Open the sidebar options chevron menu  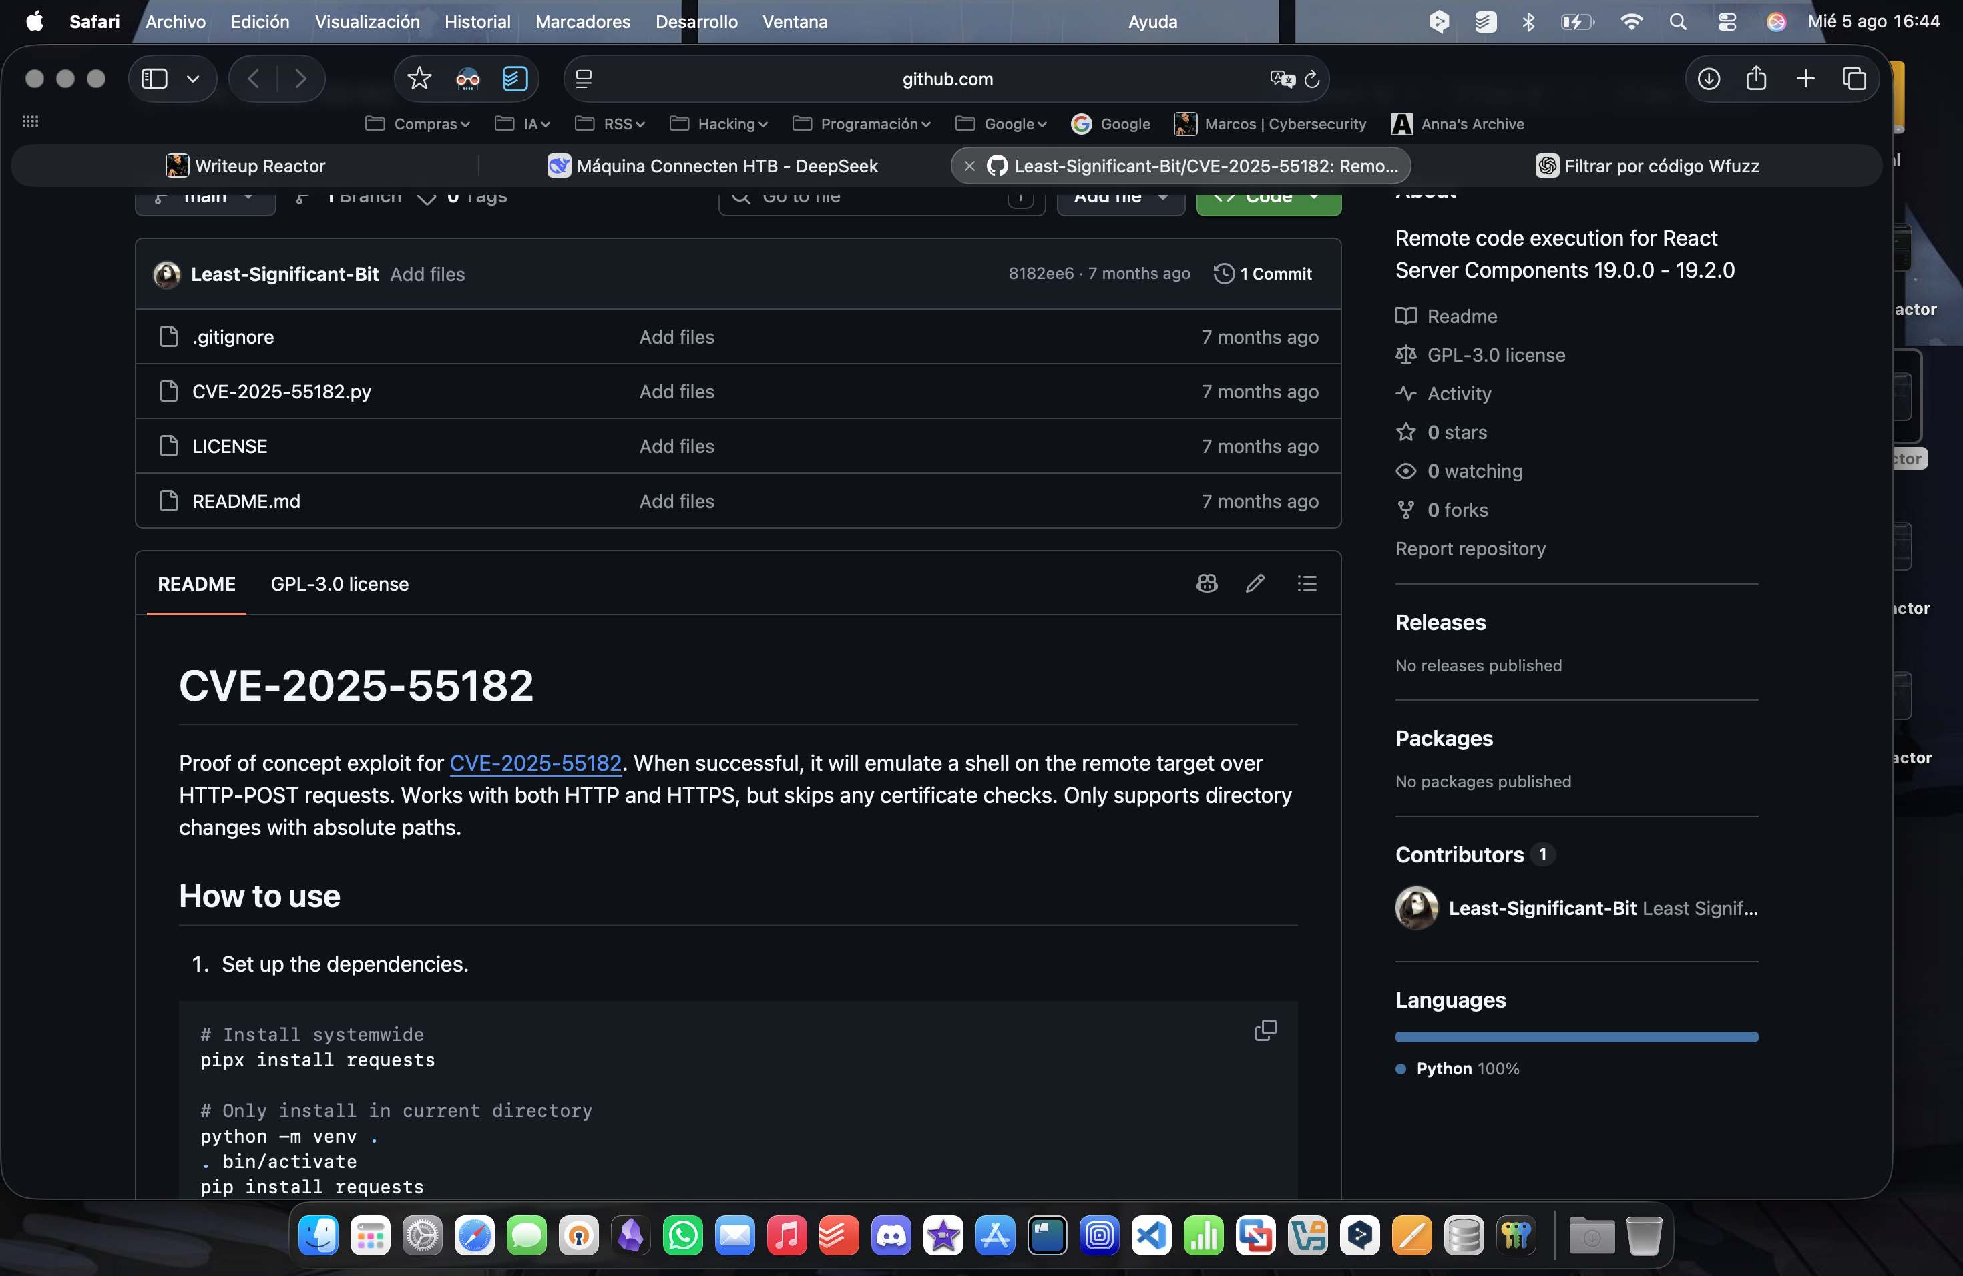pyautogui.click(x=193, y=79)
